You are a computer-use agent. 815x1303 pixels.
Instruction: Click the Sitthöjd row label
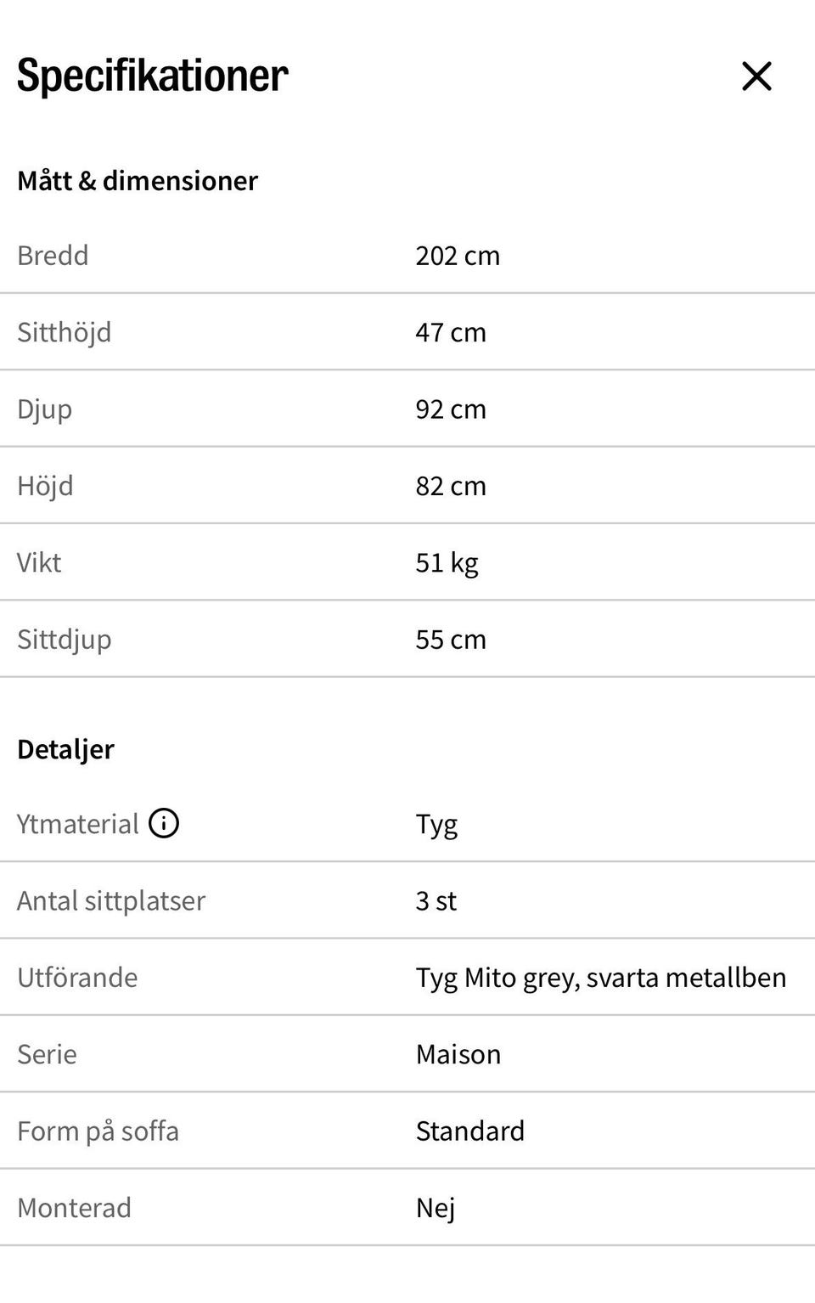65,333
